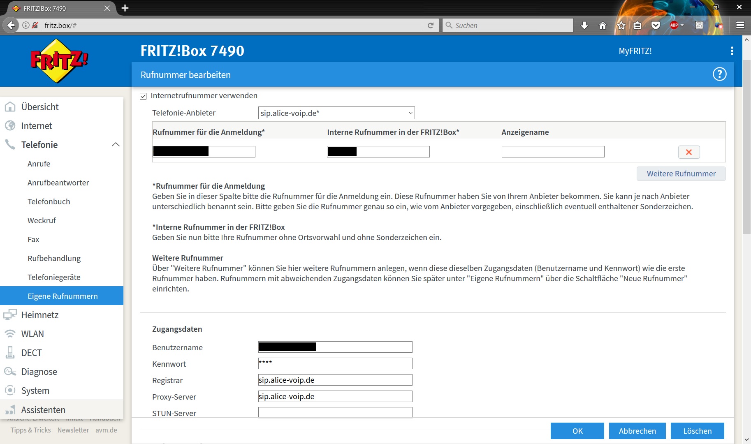Click the browser back arrow
Image resolution: width=751 pixels, height=444 pixels.
(x=11, y=25)
